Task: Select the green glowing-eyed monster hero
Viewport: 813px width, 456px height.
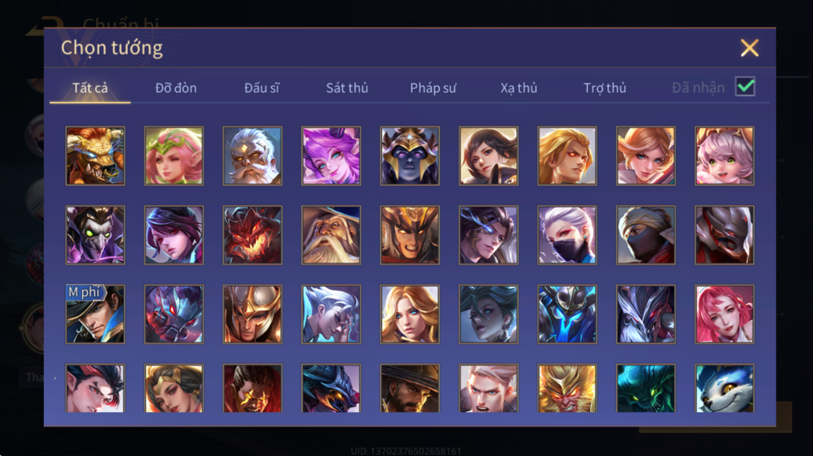Action: [645, 389]
